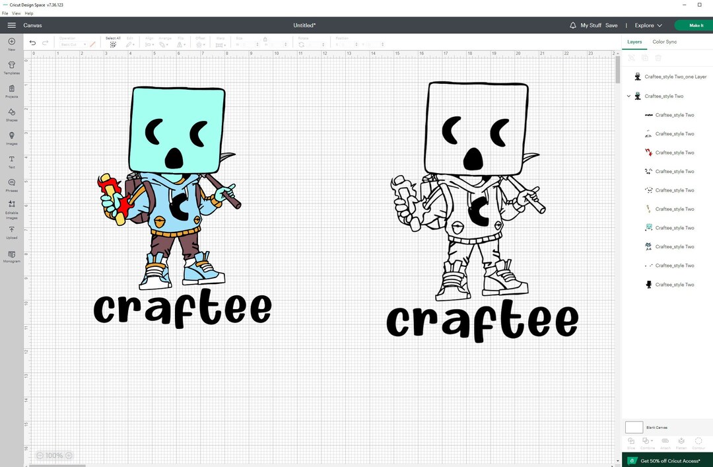713x467 pixels.
Task: Switch to the Color Sync tab
Action: pyautogui.click(x=664, y=42)
